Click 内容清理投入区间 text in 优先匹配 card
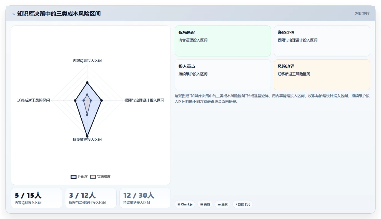Viewport: 381px width, 219px height. click(193, 40)
